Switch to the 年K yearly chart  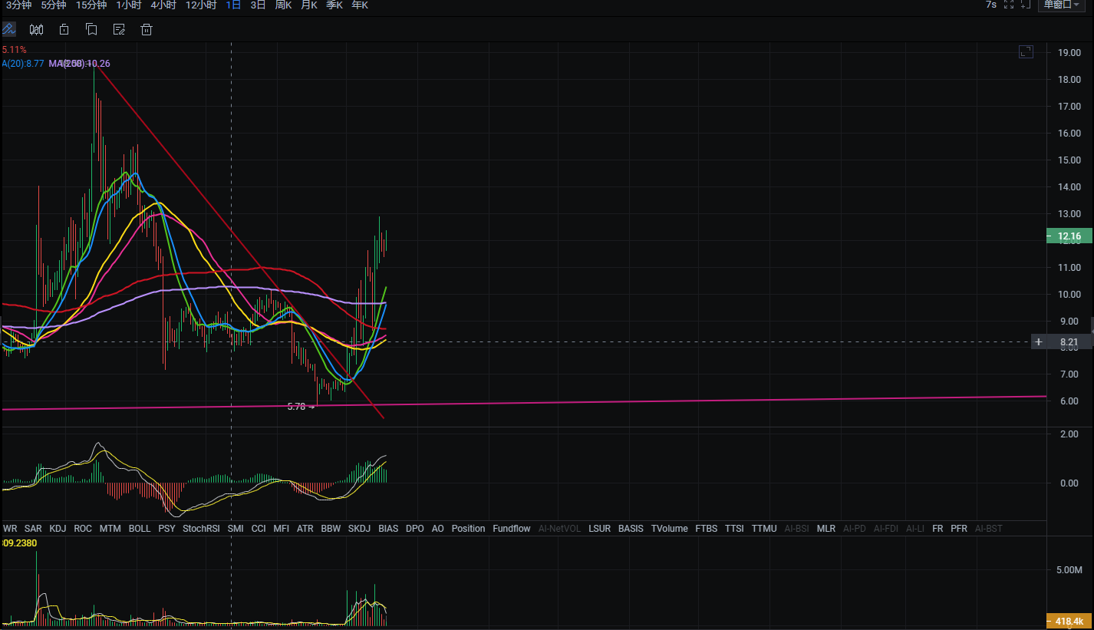360,5
